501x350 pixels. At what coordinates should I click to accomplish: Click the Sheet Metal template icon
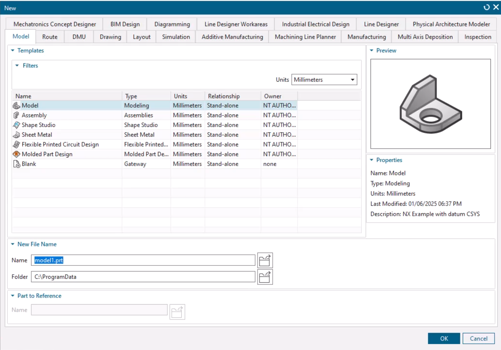(16, 135)
